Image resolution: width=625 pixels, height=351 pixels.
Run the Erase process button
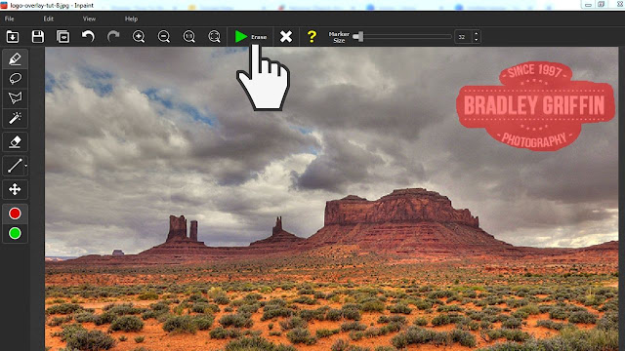pyautogui.click(x=250, y=37)
